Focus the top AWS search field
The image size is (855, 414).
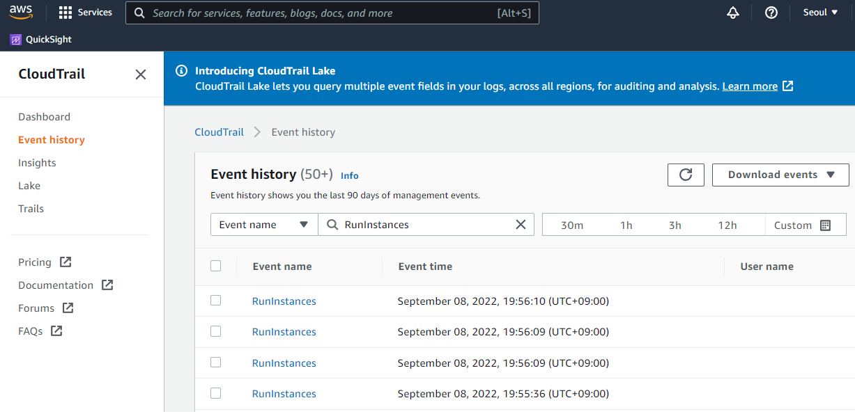coord(332,13)
